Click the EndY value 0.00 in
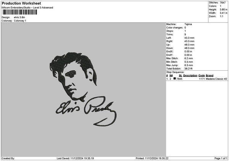Image resolution: width=229 pixels, height=161 pixels. [188, 55]
